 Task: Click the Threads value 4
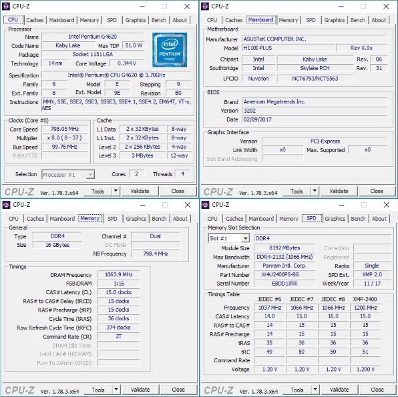click(182, 174)
